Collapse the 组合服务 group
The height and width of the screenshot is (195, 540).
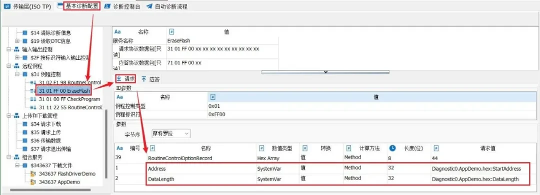pyautogui.click(x=9, y=157)
